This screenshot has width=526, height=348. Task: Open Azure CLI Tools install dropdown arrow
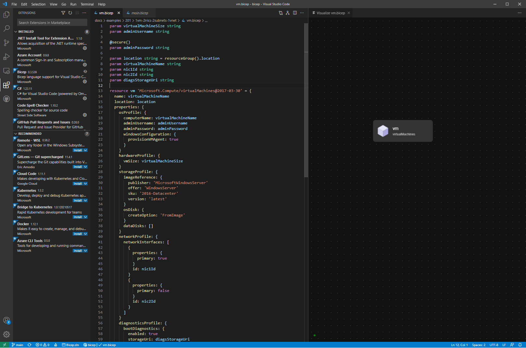point(86,251)
